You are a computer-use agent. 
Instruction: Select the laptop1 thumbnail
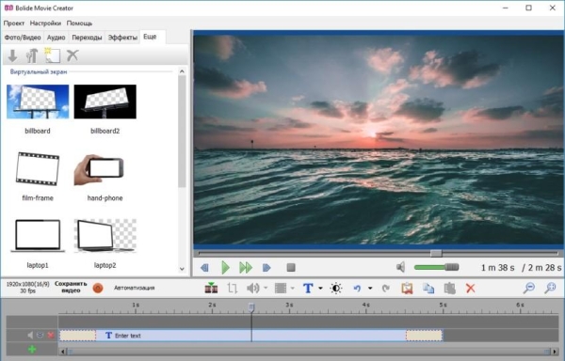point(38,236)
